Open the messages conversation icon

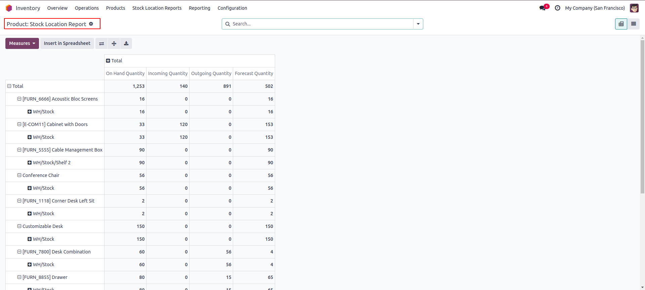point(542,8)
